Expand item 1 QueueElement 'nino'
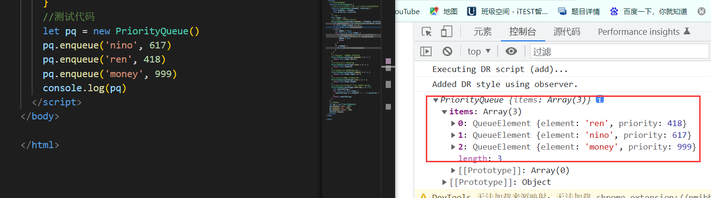The width and height of the screenshot is (711, 198). click(454, 135)
